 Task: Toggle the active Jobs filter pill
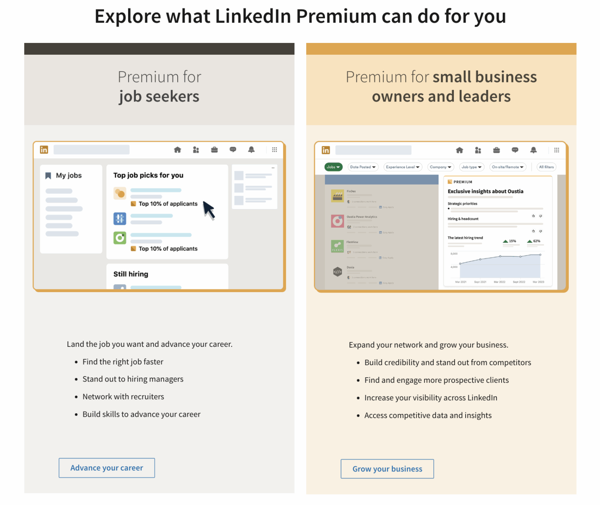click(333, 167)
